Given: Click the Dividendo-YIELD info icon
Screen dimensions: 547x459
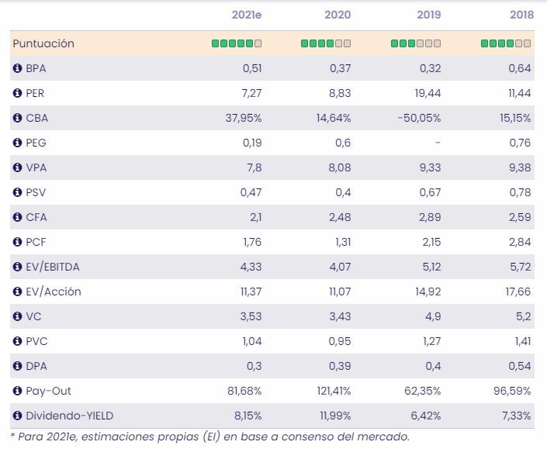Looking at the screenshot, I should pyautogui.click(x=18, y=416).
